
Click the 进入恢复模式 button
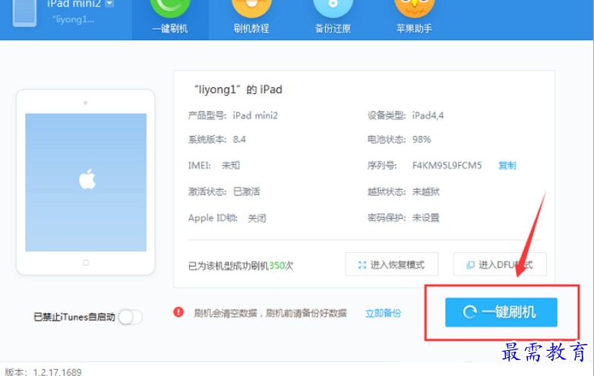392,264
